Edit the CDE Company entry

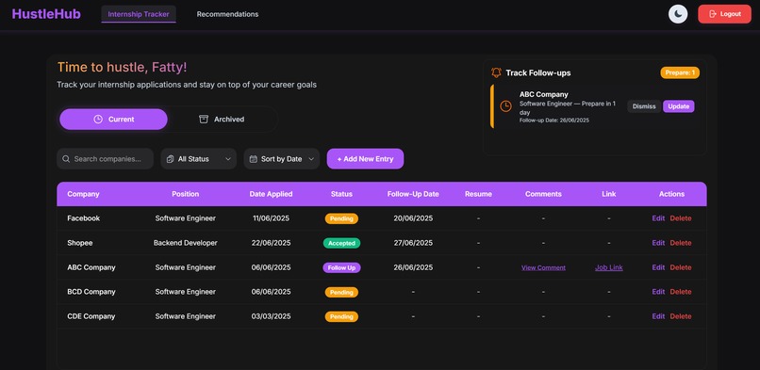click(658, 316)
